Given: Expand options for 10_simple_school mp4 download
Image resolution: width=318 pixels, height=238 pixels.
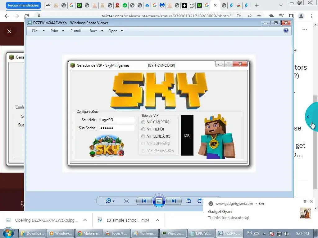Looking at the screenshot, I should coord(157,220).
